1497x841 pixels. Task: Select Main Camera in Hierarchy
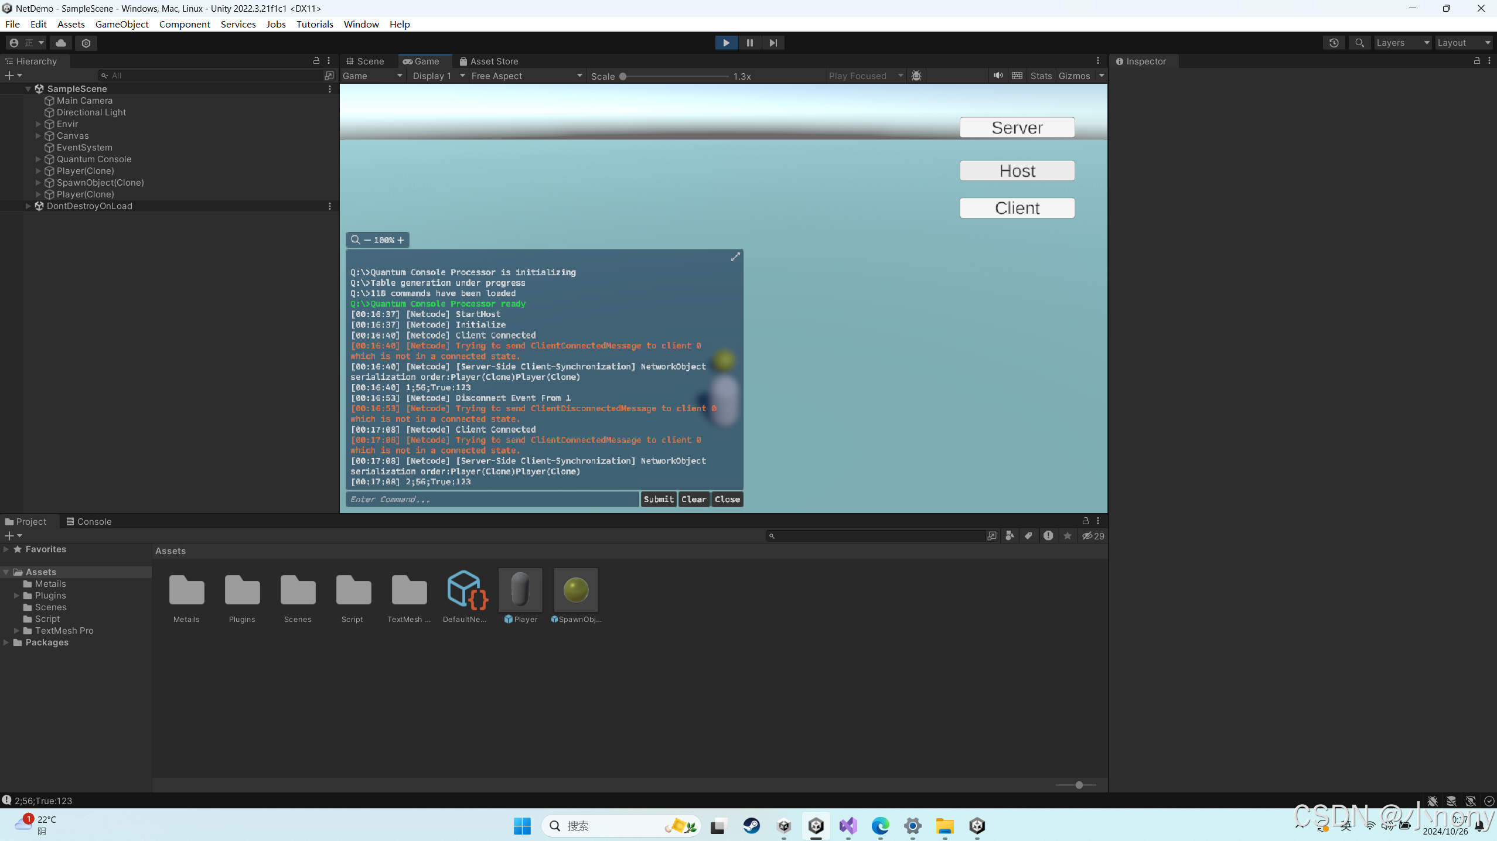[x=84, y=101]
